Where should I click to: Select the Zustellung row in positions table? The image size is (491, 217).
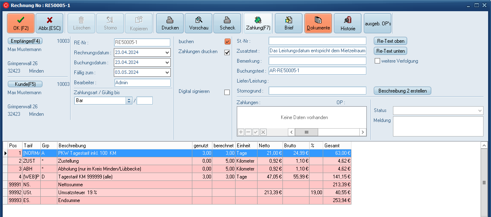[x=125, y=160]
